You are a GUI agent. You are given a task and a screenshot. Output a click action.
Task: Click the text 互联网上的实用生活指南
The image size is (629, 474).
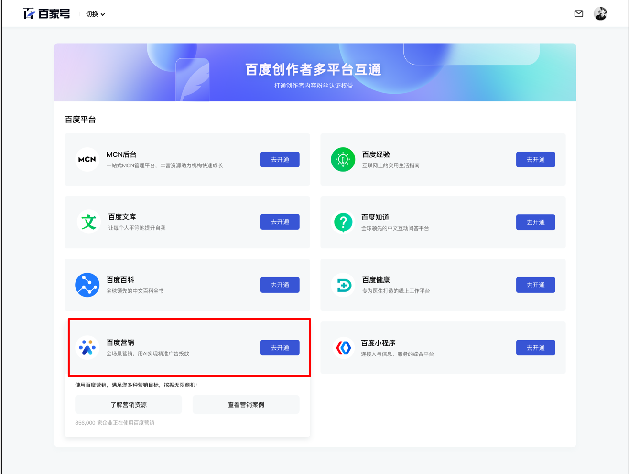[x=391, y=165]
